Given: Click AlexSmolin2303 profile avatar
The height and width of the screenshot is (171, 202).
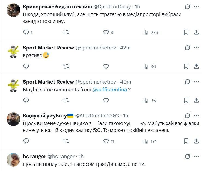Looking at the screenshot, I should (13, 119).
